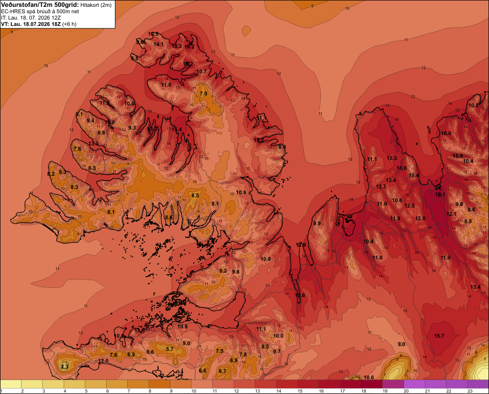Click the 12.1 temperature value
Viewport: 489px width, 394px height.
451,214
